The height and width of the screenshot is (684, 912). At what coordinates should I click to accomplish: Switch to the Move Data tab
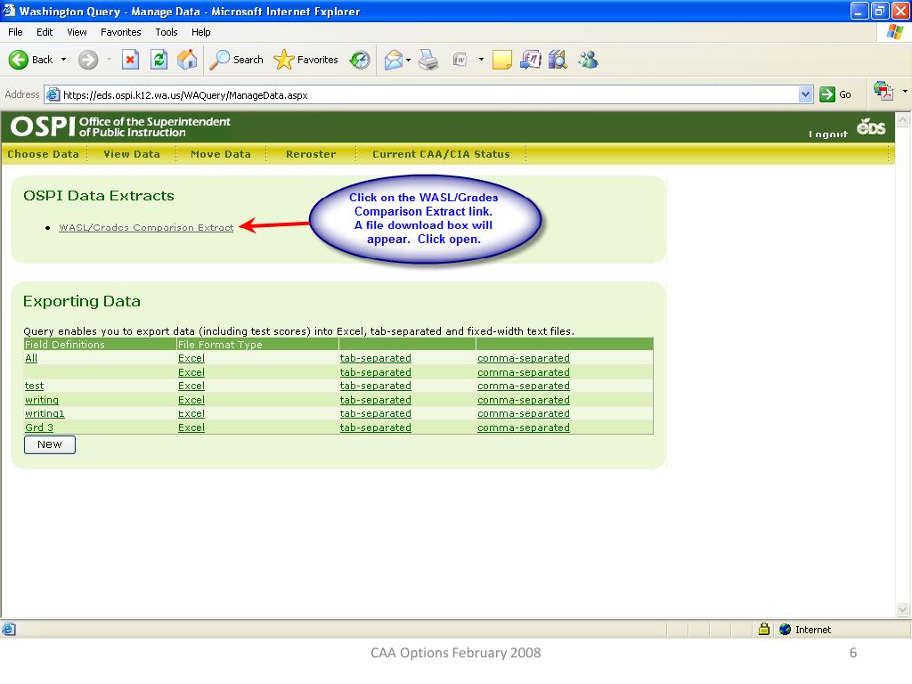point(221,154)
